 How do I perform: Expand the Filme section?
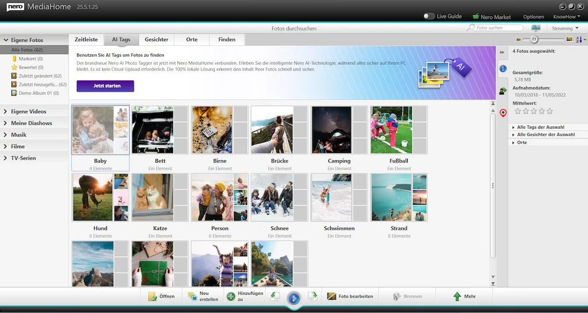point(5,146)
